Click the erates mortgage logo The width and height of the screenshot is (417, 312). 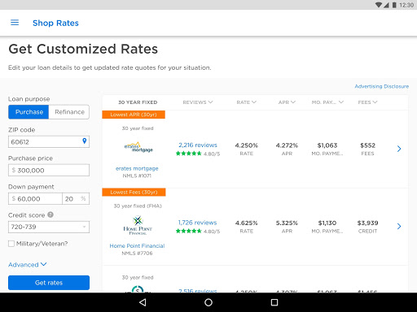(x=138, y=147)
